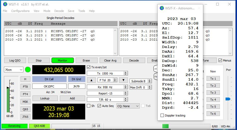Click the Tx 5 button
237x130 pixels.
point(213,107)
